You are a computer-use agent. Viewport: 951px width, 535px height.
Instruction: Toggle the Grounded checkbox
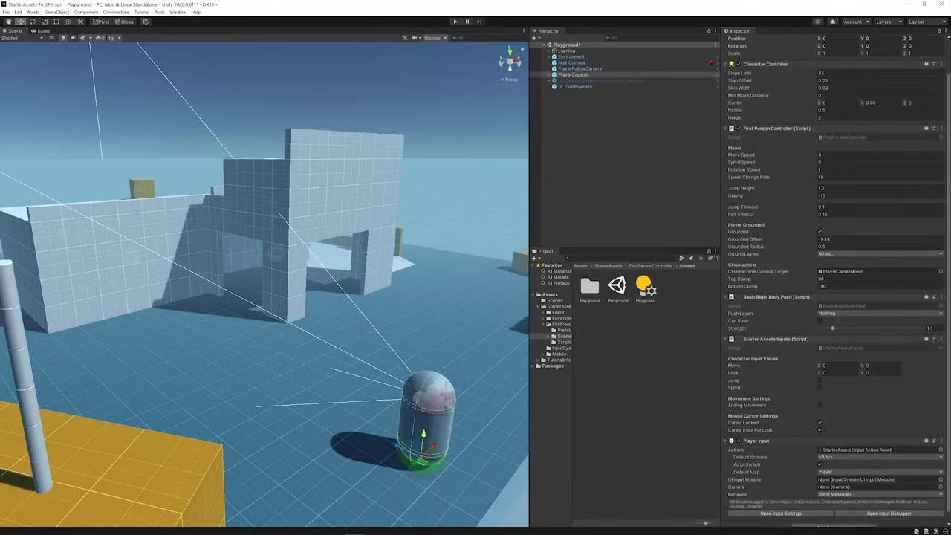[x=820, y=232]
